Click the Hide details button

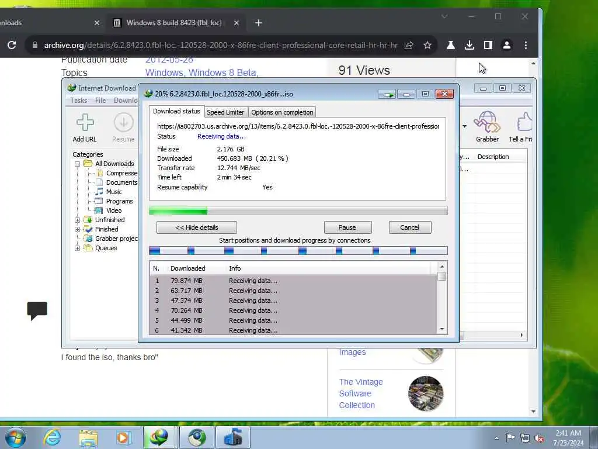tap(197, 227)
